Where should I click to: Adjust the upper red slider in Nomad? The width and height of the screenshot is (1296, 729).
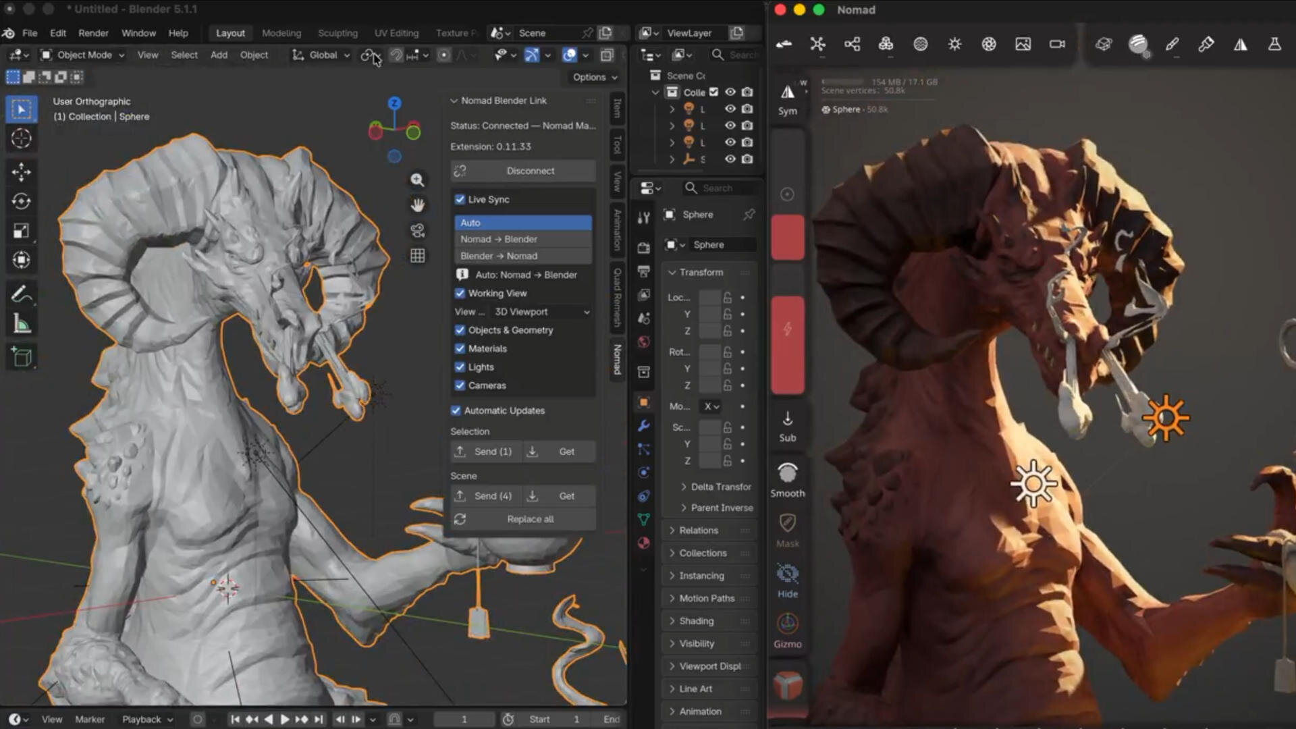[788, 238]
